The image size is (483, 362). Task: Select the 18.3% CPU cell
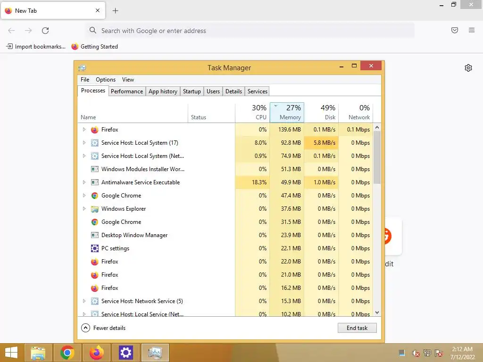click(253, 182)
